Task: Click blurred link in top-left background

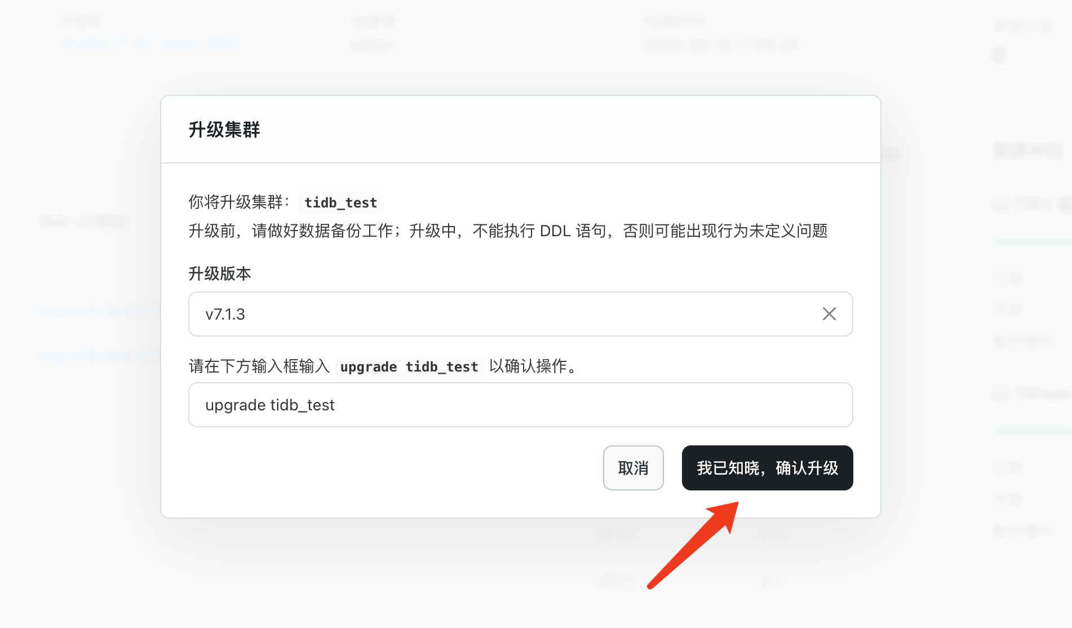Action: 149,43
